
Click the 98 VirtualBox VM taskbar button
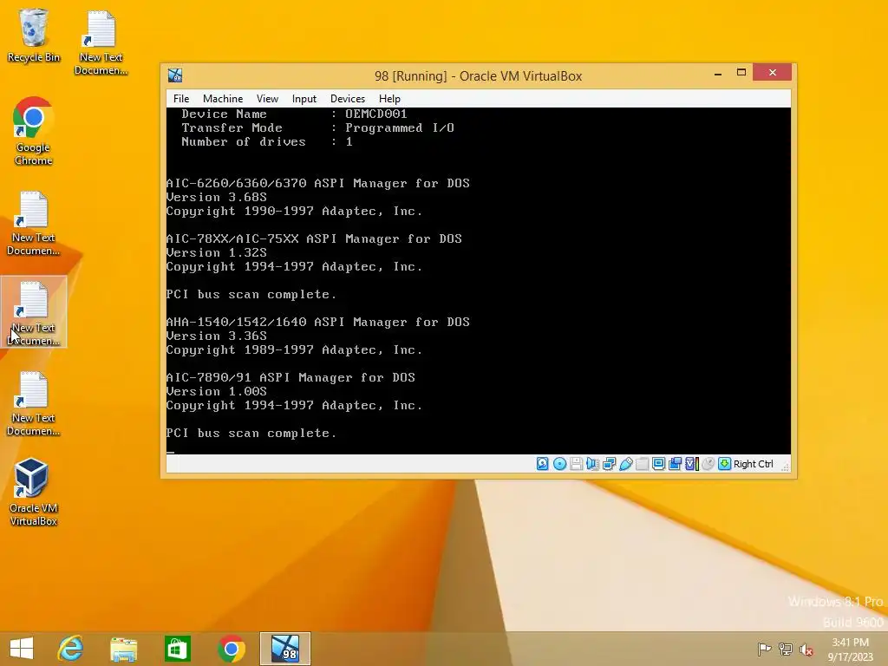pos(284,649)
